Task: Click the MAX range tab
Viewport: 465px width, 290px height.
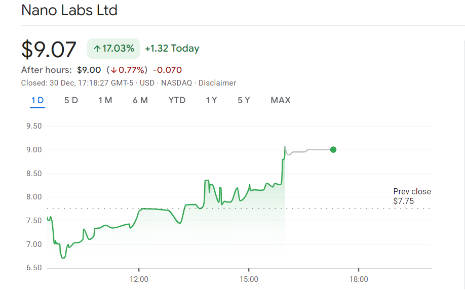Action: point(281,100)
